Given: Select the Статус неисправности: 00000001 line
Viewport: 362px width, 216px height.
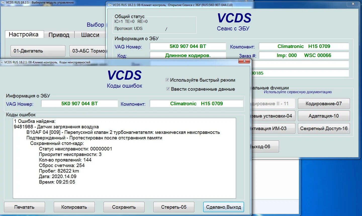Looking at the screenshot, I should tap(76, 149).
